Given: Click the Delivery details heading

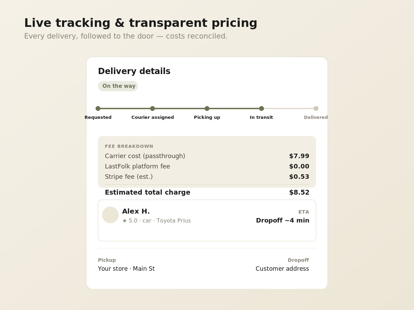Looking at the screenshot, I should 134,71.
